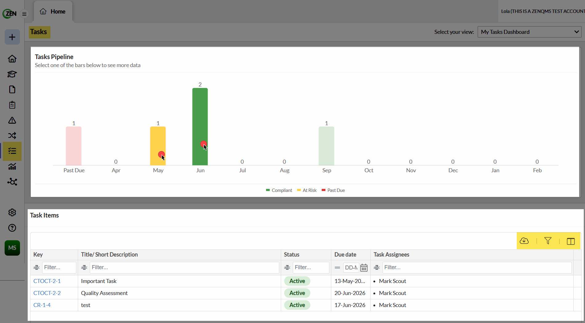Image resolution: width=585 pixels, height=323 pixels.
Task: Open the analytics chart icon in sidebar
Action: 12,166
